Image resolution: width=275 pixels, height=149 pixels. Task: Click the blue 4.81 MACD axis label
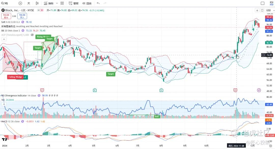269,123
